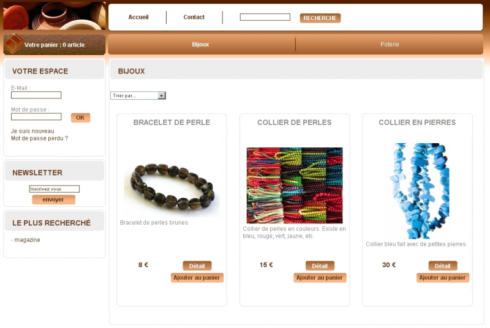Switch to the Poterie category tab

(390, 44)
